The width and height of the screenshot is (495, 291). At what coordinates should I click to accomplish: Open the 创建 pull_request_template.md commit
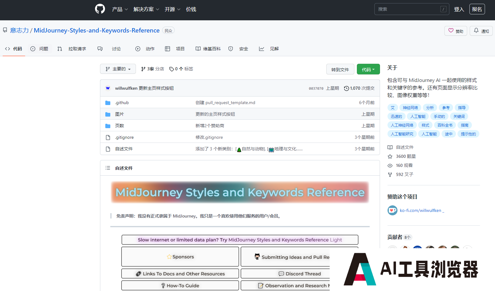tap(225, 103)
